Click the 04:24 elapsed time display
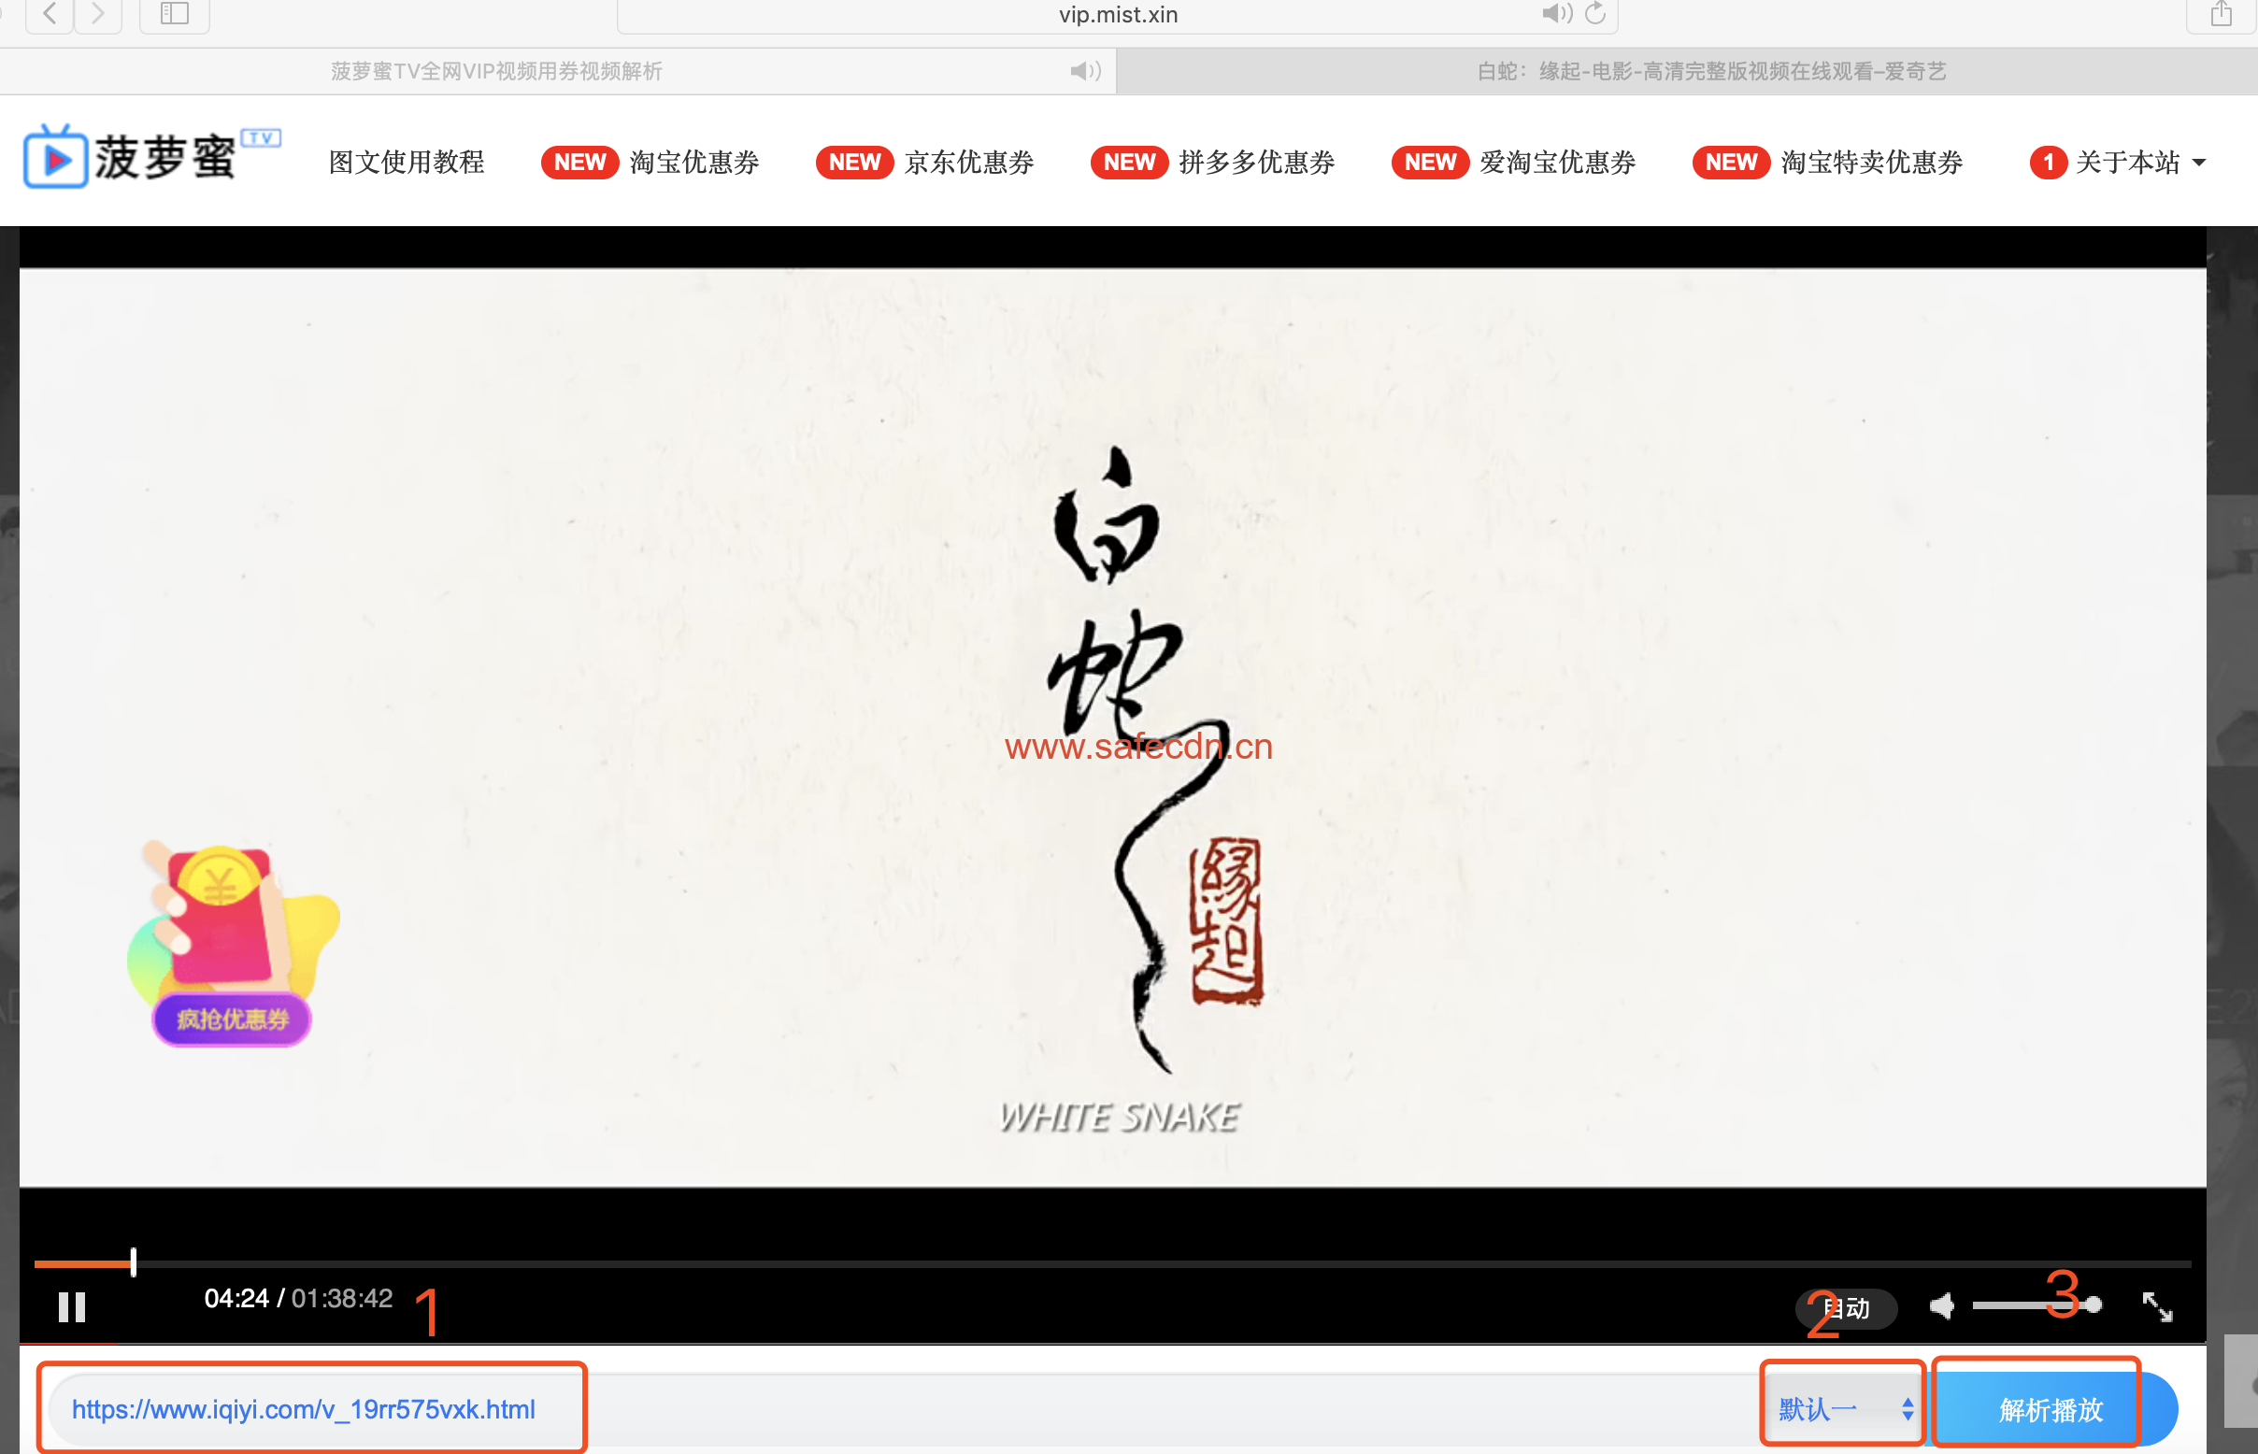This screenshot has height=1454, width=2258. click(236, 1298)
